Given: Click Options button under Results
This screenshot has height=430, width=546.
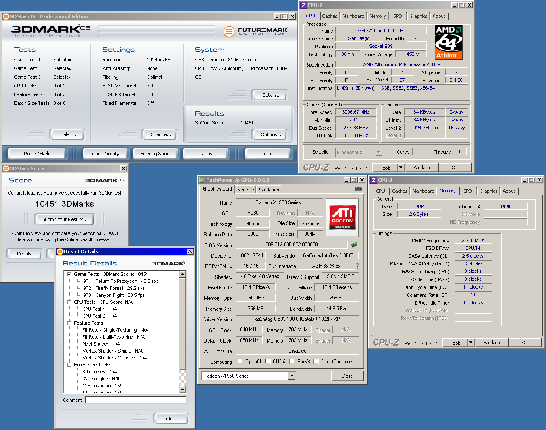Looking at the screenshot, I should 271,134.
